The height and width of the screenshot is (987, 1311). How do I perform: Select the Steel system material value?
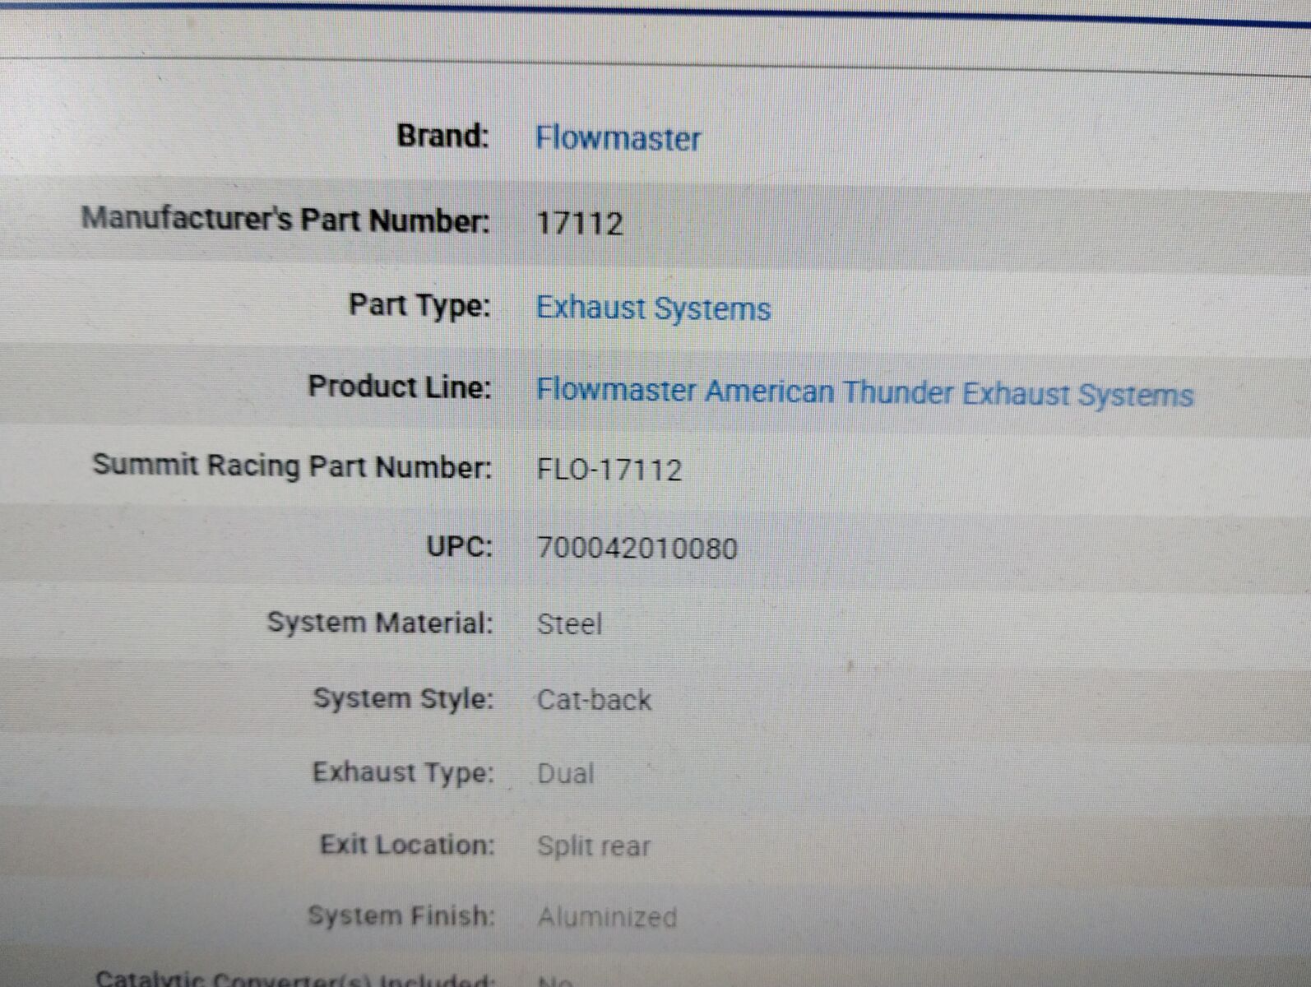(569, 623)
